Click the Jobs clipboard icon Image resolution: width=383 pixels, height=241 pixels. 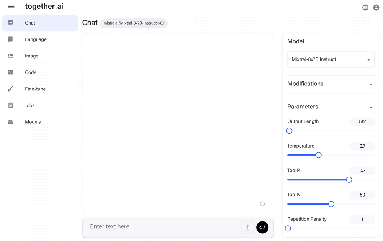tap(10, 105)
